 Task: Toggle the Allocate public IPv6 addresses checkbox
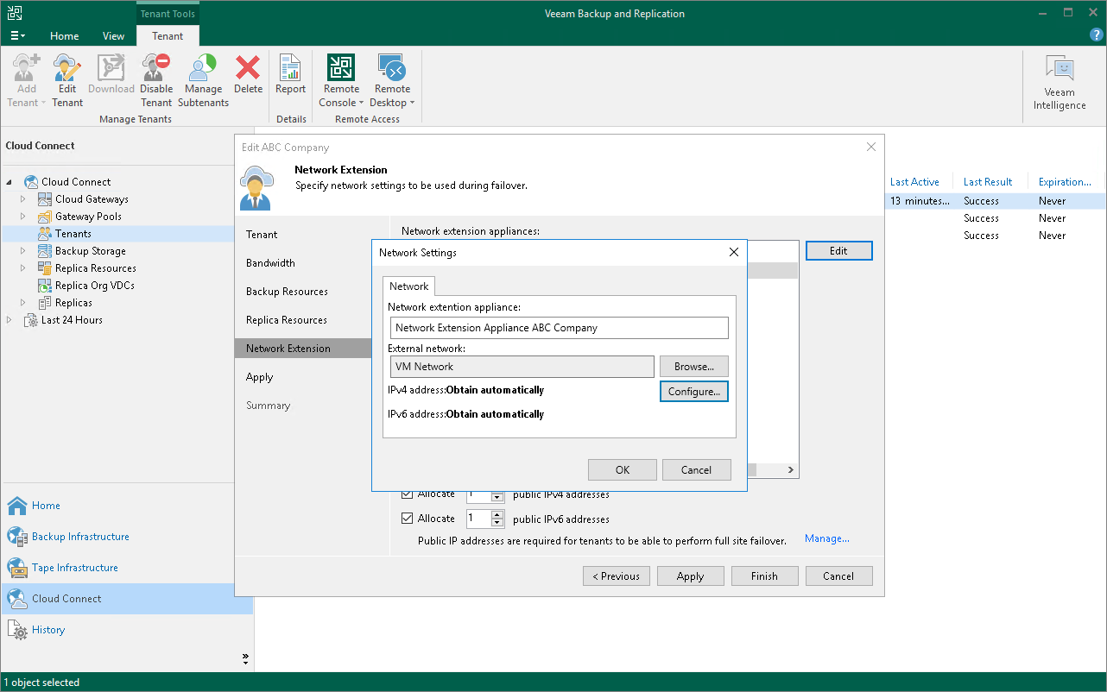pyautogui.click(x=408, y=519)
